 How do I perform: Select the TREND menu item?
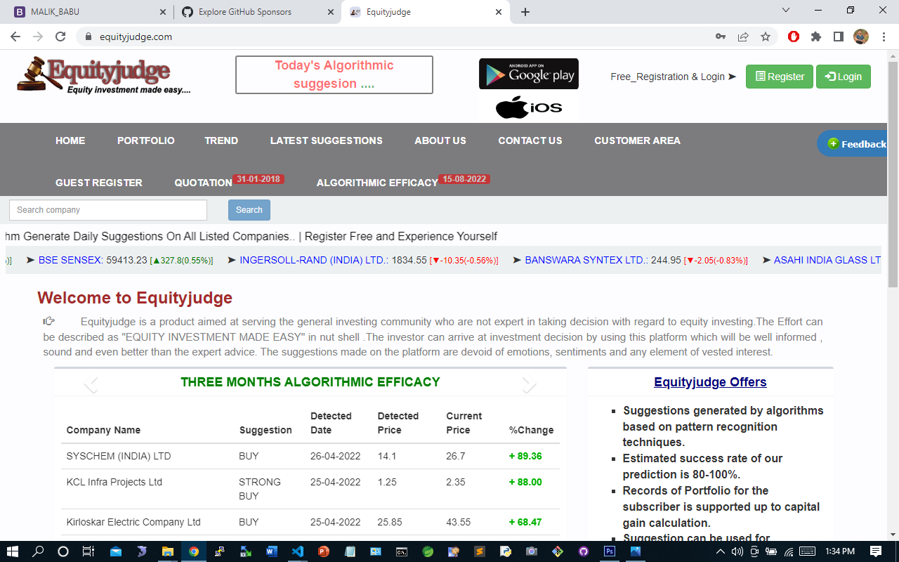221,140
